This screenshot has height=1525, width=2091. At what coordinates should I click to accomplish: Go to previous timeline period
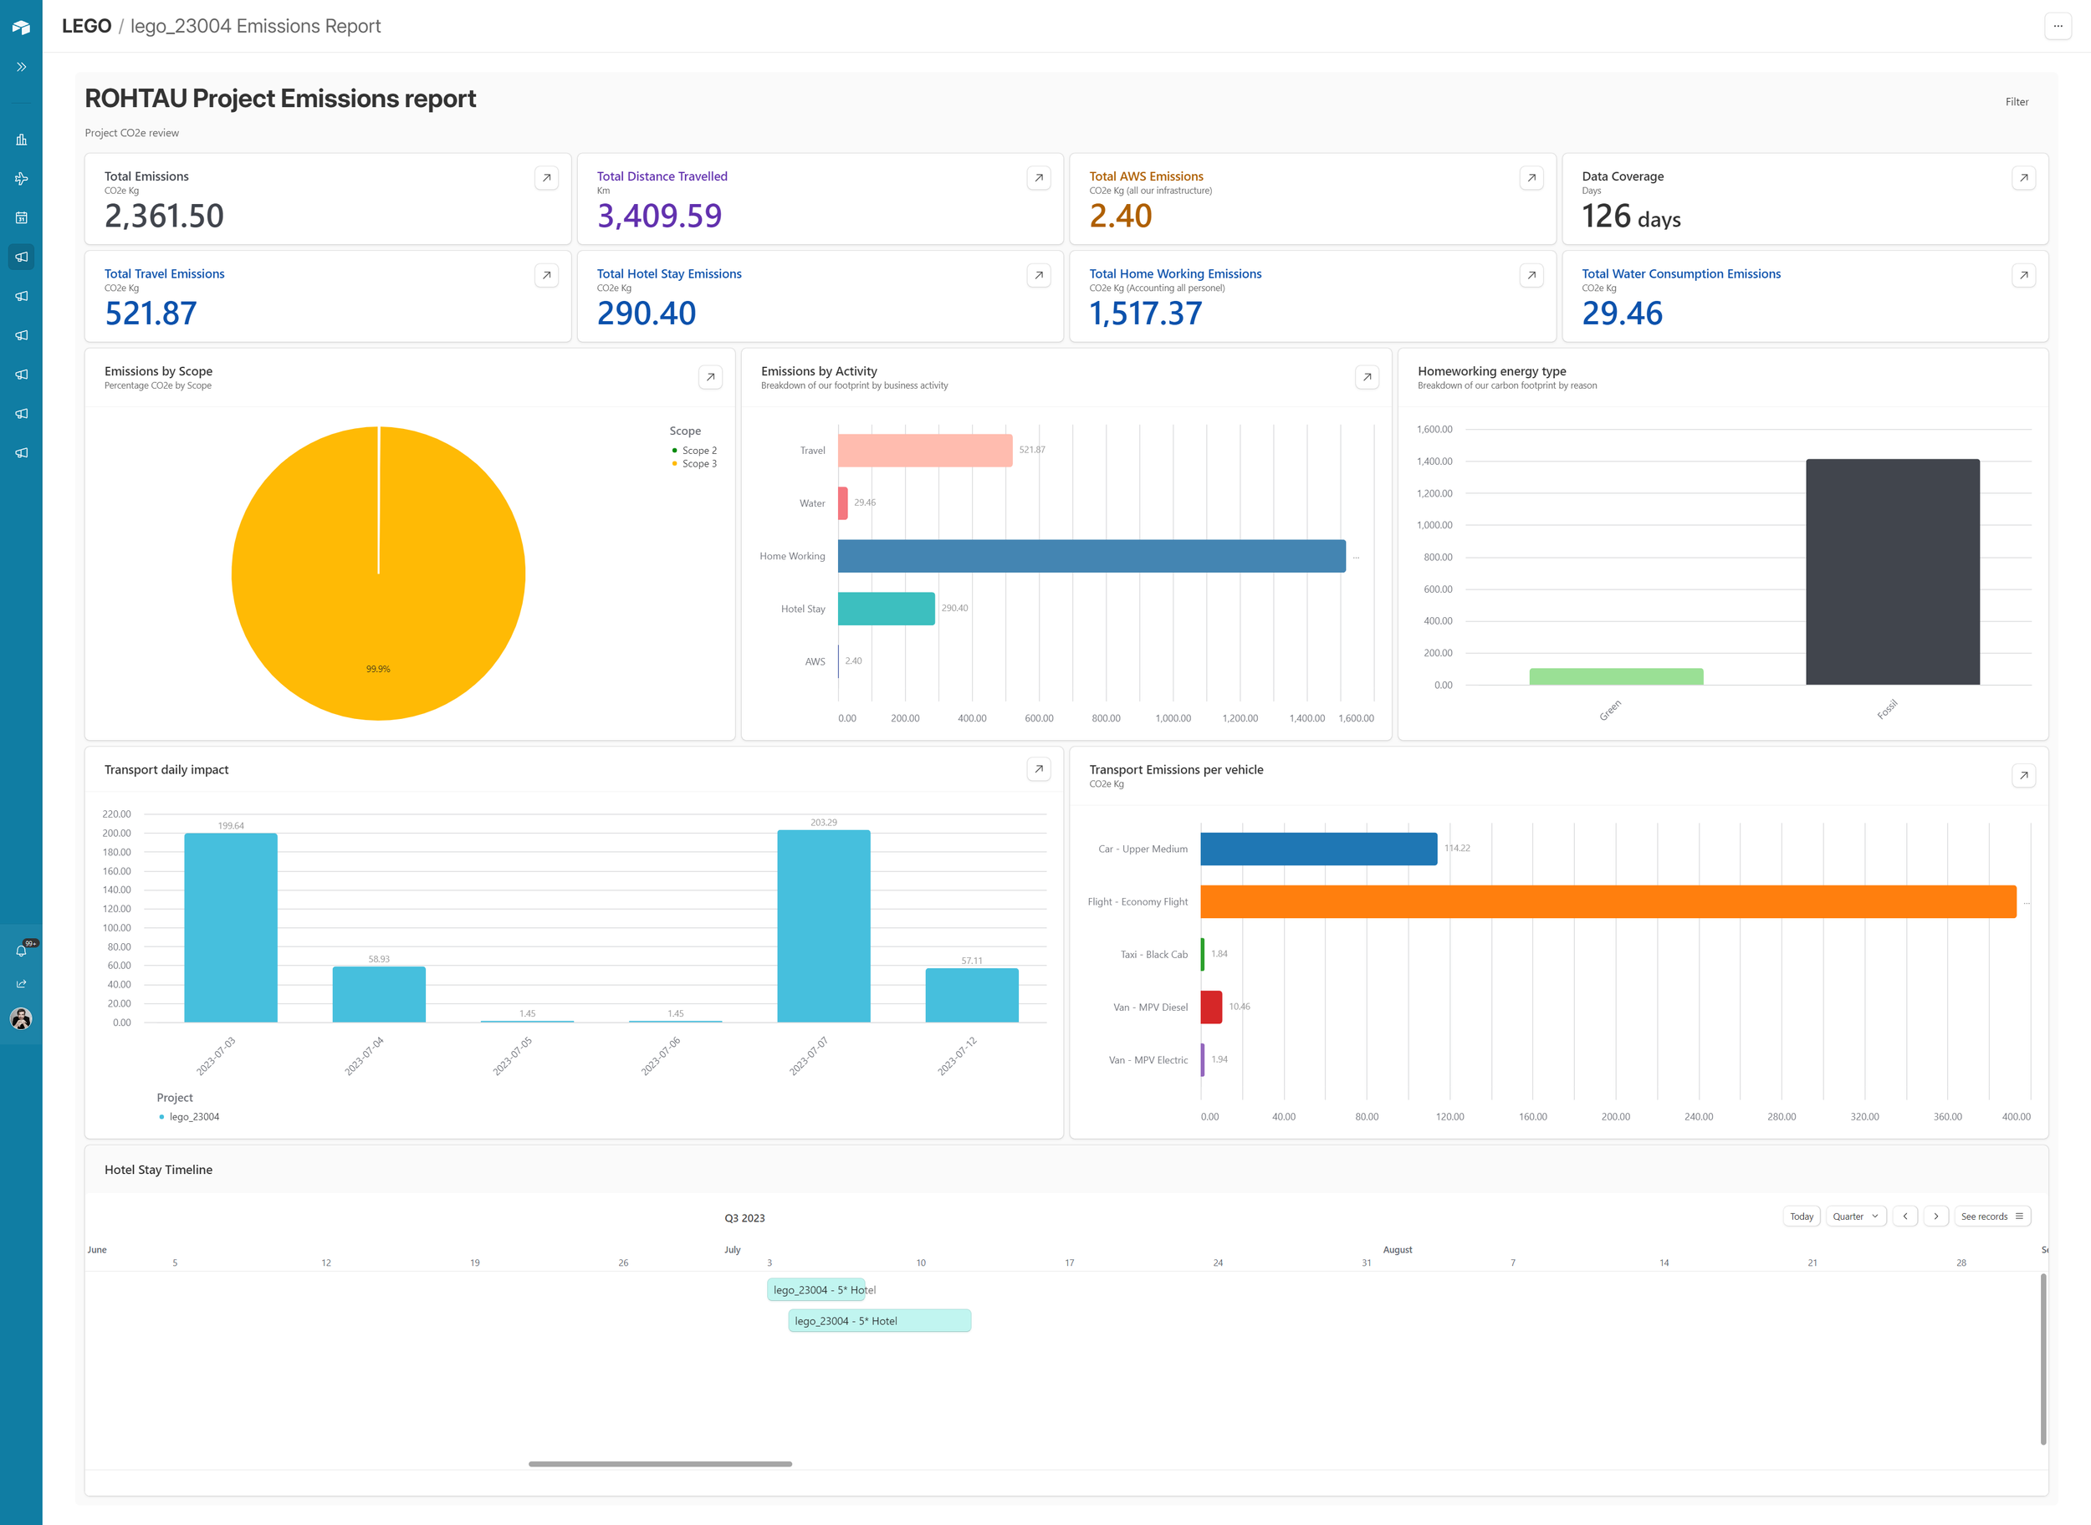pos(1904,1216)
